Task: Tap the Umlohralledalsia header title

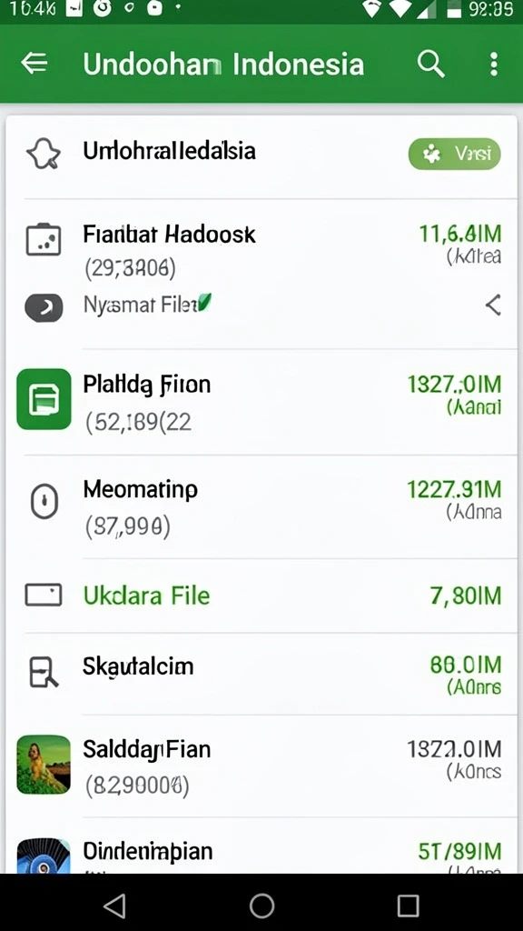Action: click(x=169, y=151)
